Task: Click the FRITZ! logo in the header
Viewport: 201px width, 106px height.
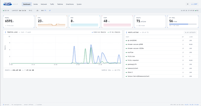Action: click(x=8, y=4)
